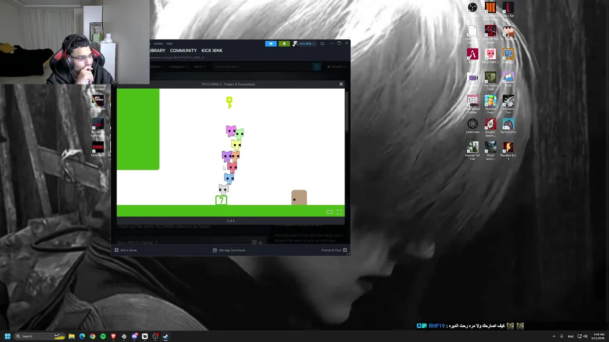Open the Liar's Bar desktop icon
609x342 pixels.
[x=508, y=9]
